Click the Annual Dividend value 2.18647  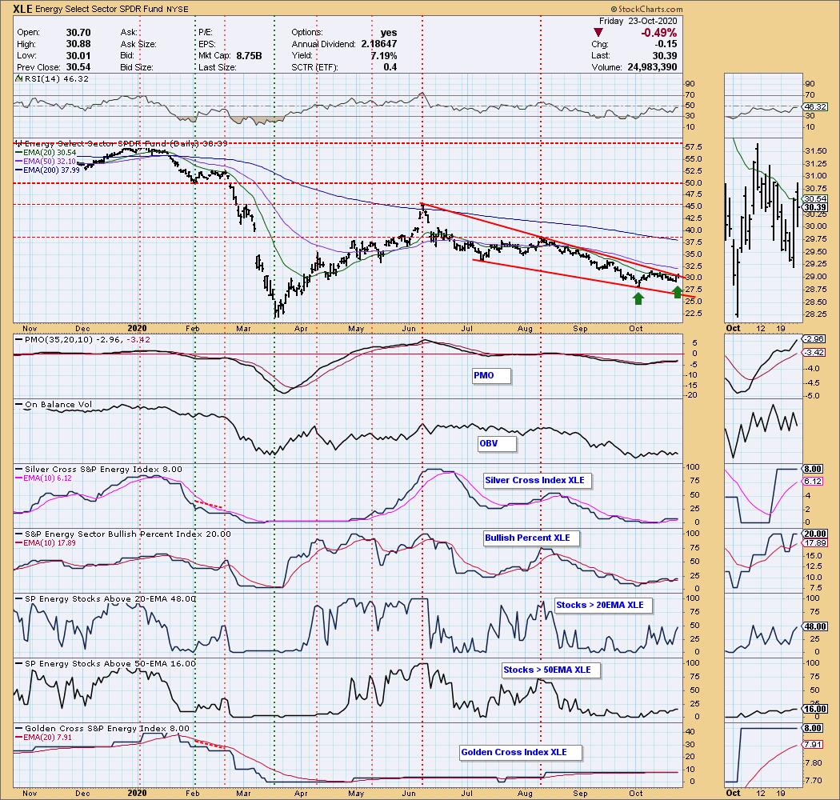pyautogui.click(x=378, y=44)
